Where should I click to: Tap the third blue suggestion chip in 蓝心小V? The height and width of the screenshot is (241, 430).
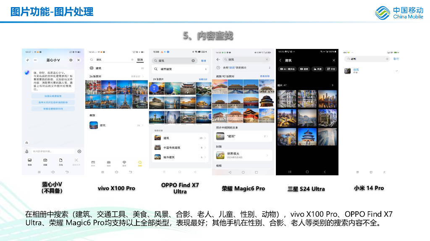(x=53, y=109)
